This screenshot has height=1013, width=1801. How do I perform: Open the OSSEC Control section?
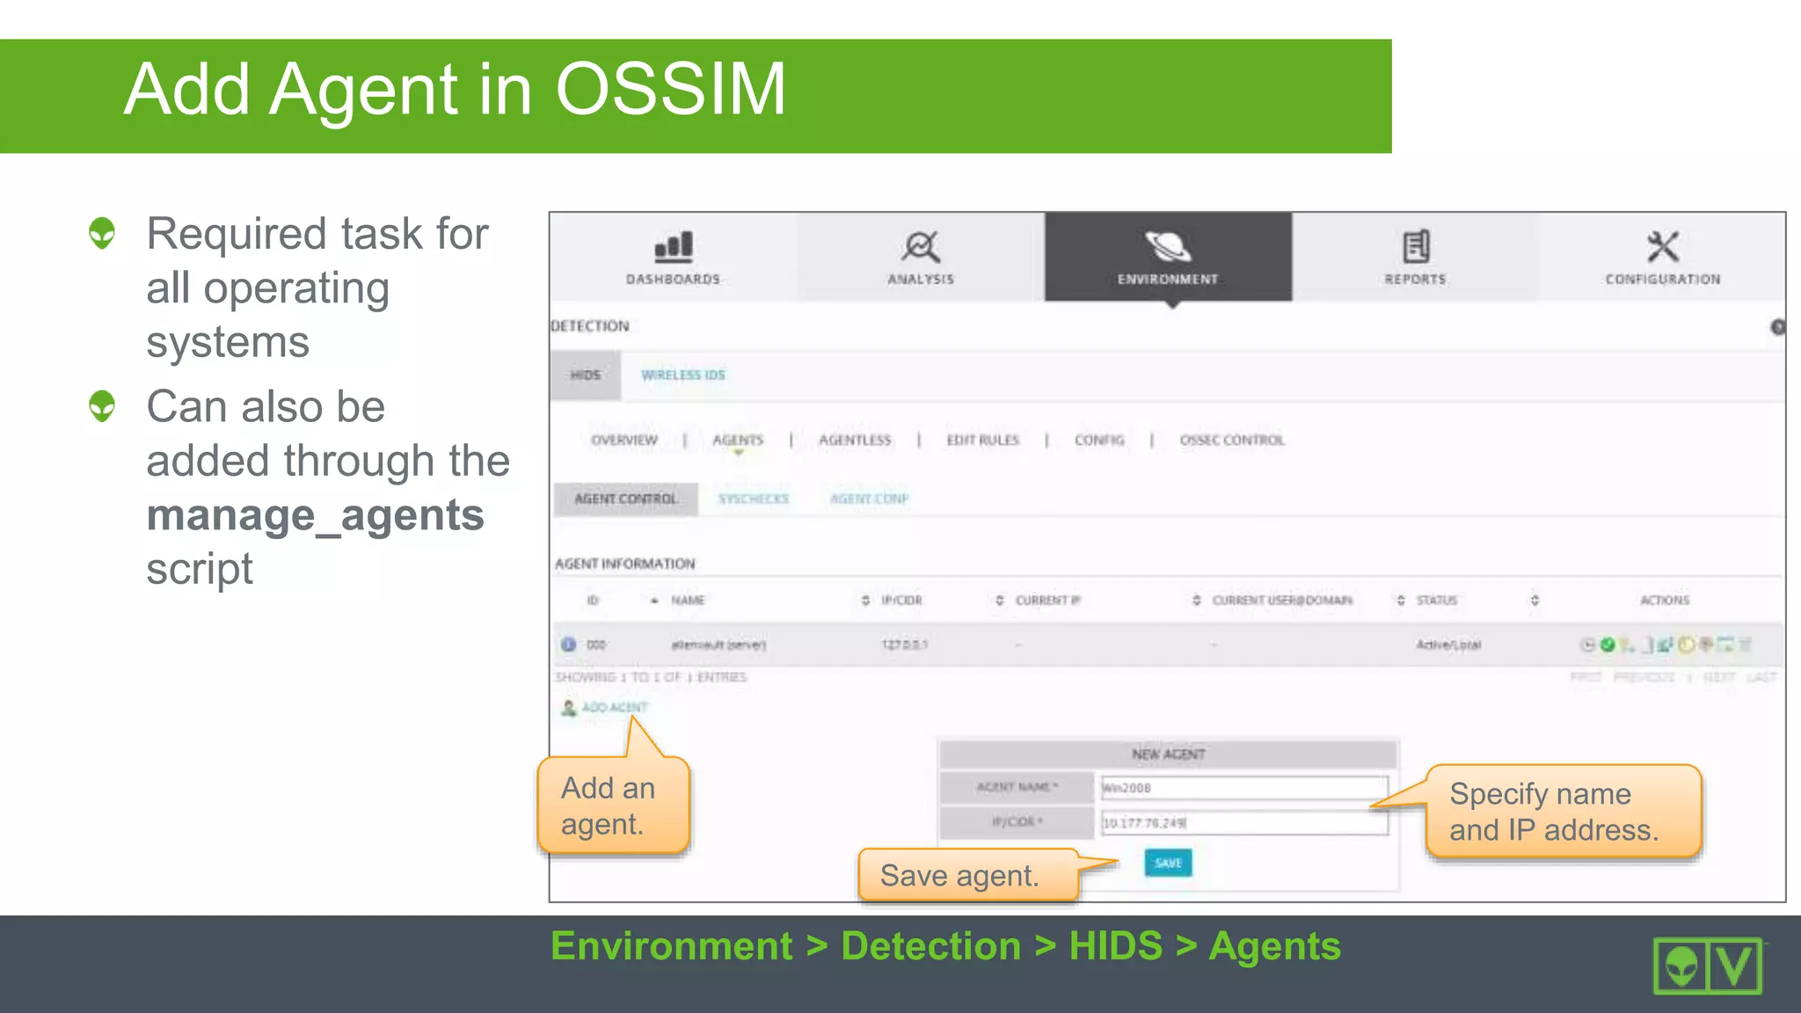[1232, 440]
